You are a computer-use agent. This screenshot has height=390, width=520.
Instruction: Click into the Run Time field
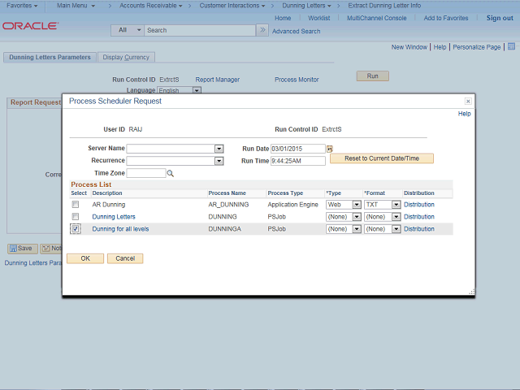click(x=297, y=161)
